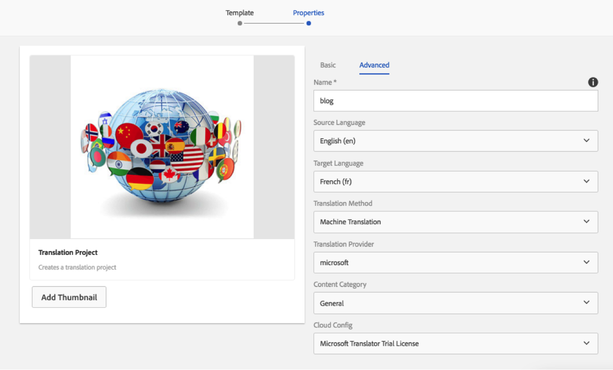
Task: Click the Content Category chevron arrow
Action: click(x=586, y=303)
